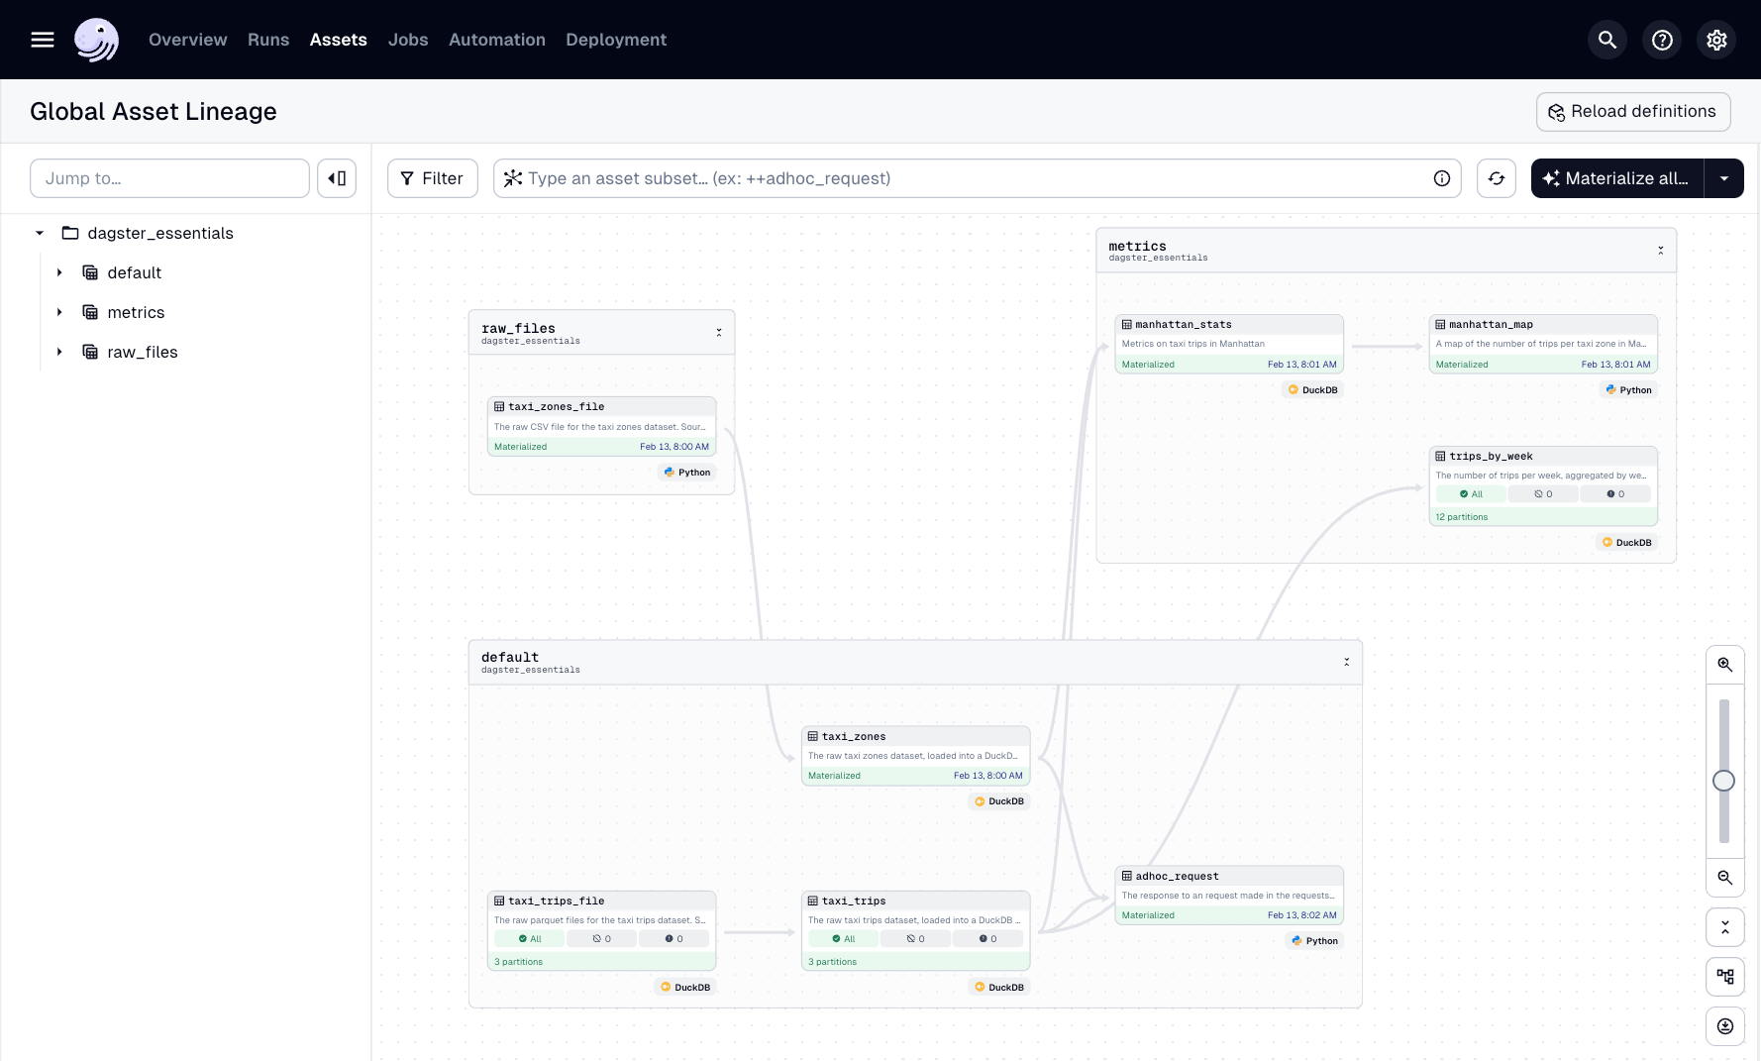Zoom out of the lineage graph
Screen dimensions: 1761x1061
tap(1724, 878)
